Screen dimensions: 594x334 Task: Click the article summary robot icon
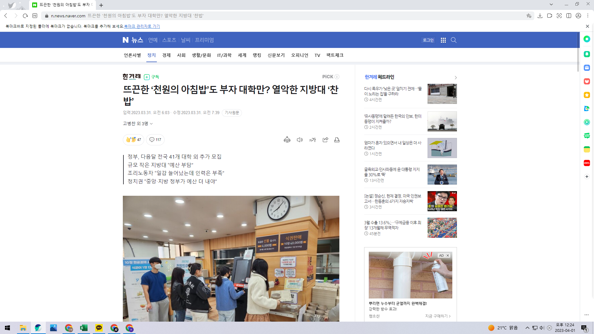pyautogui.click(x=287, y=140)
